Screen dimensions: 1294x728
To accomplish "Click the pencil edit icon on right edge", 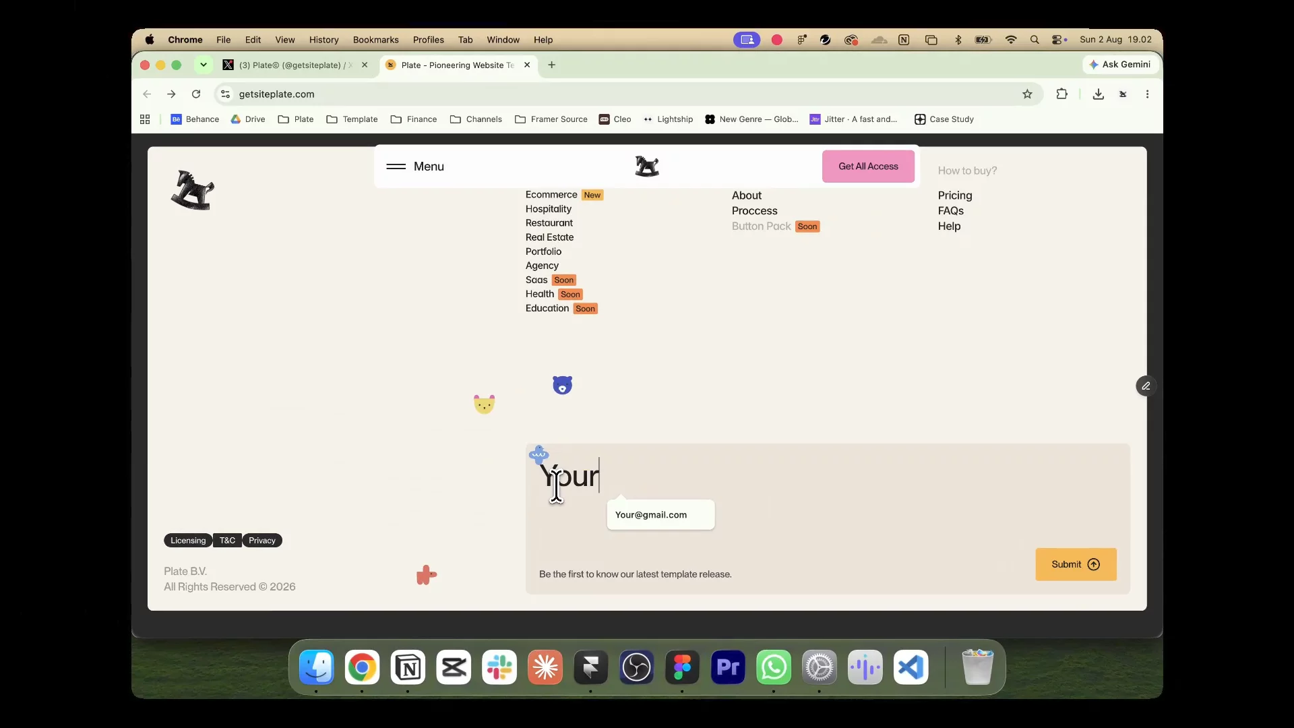I will (1146, 386).
